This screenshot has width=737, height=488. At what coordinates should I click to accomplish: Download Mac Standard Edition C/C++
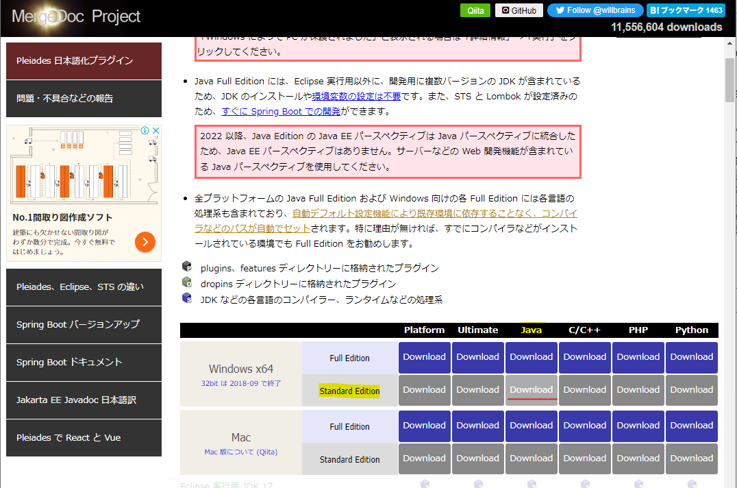pos(585,459)
